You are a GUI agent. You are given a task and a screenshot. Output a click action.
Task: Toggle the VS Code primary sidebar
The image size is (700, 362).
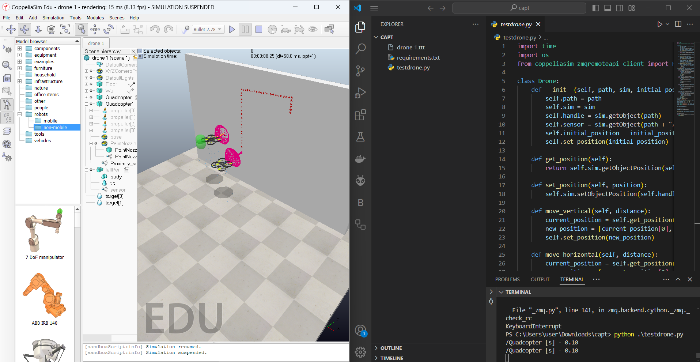pos(595,8)
